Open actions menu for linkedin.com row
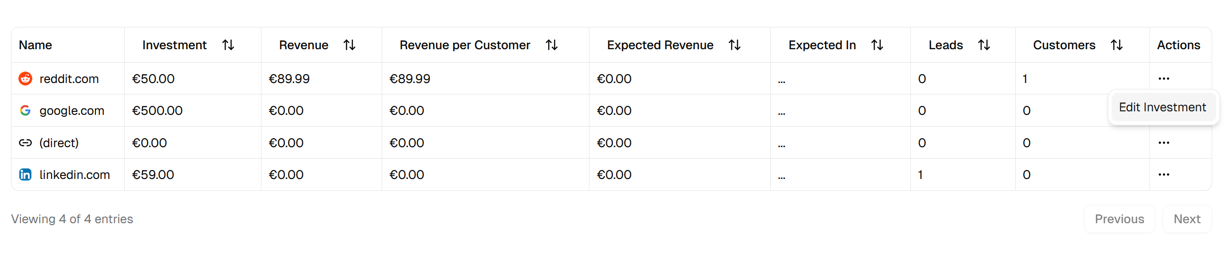Viewport: 1232px width, 255px height. click(1163, 174)
